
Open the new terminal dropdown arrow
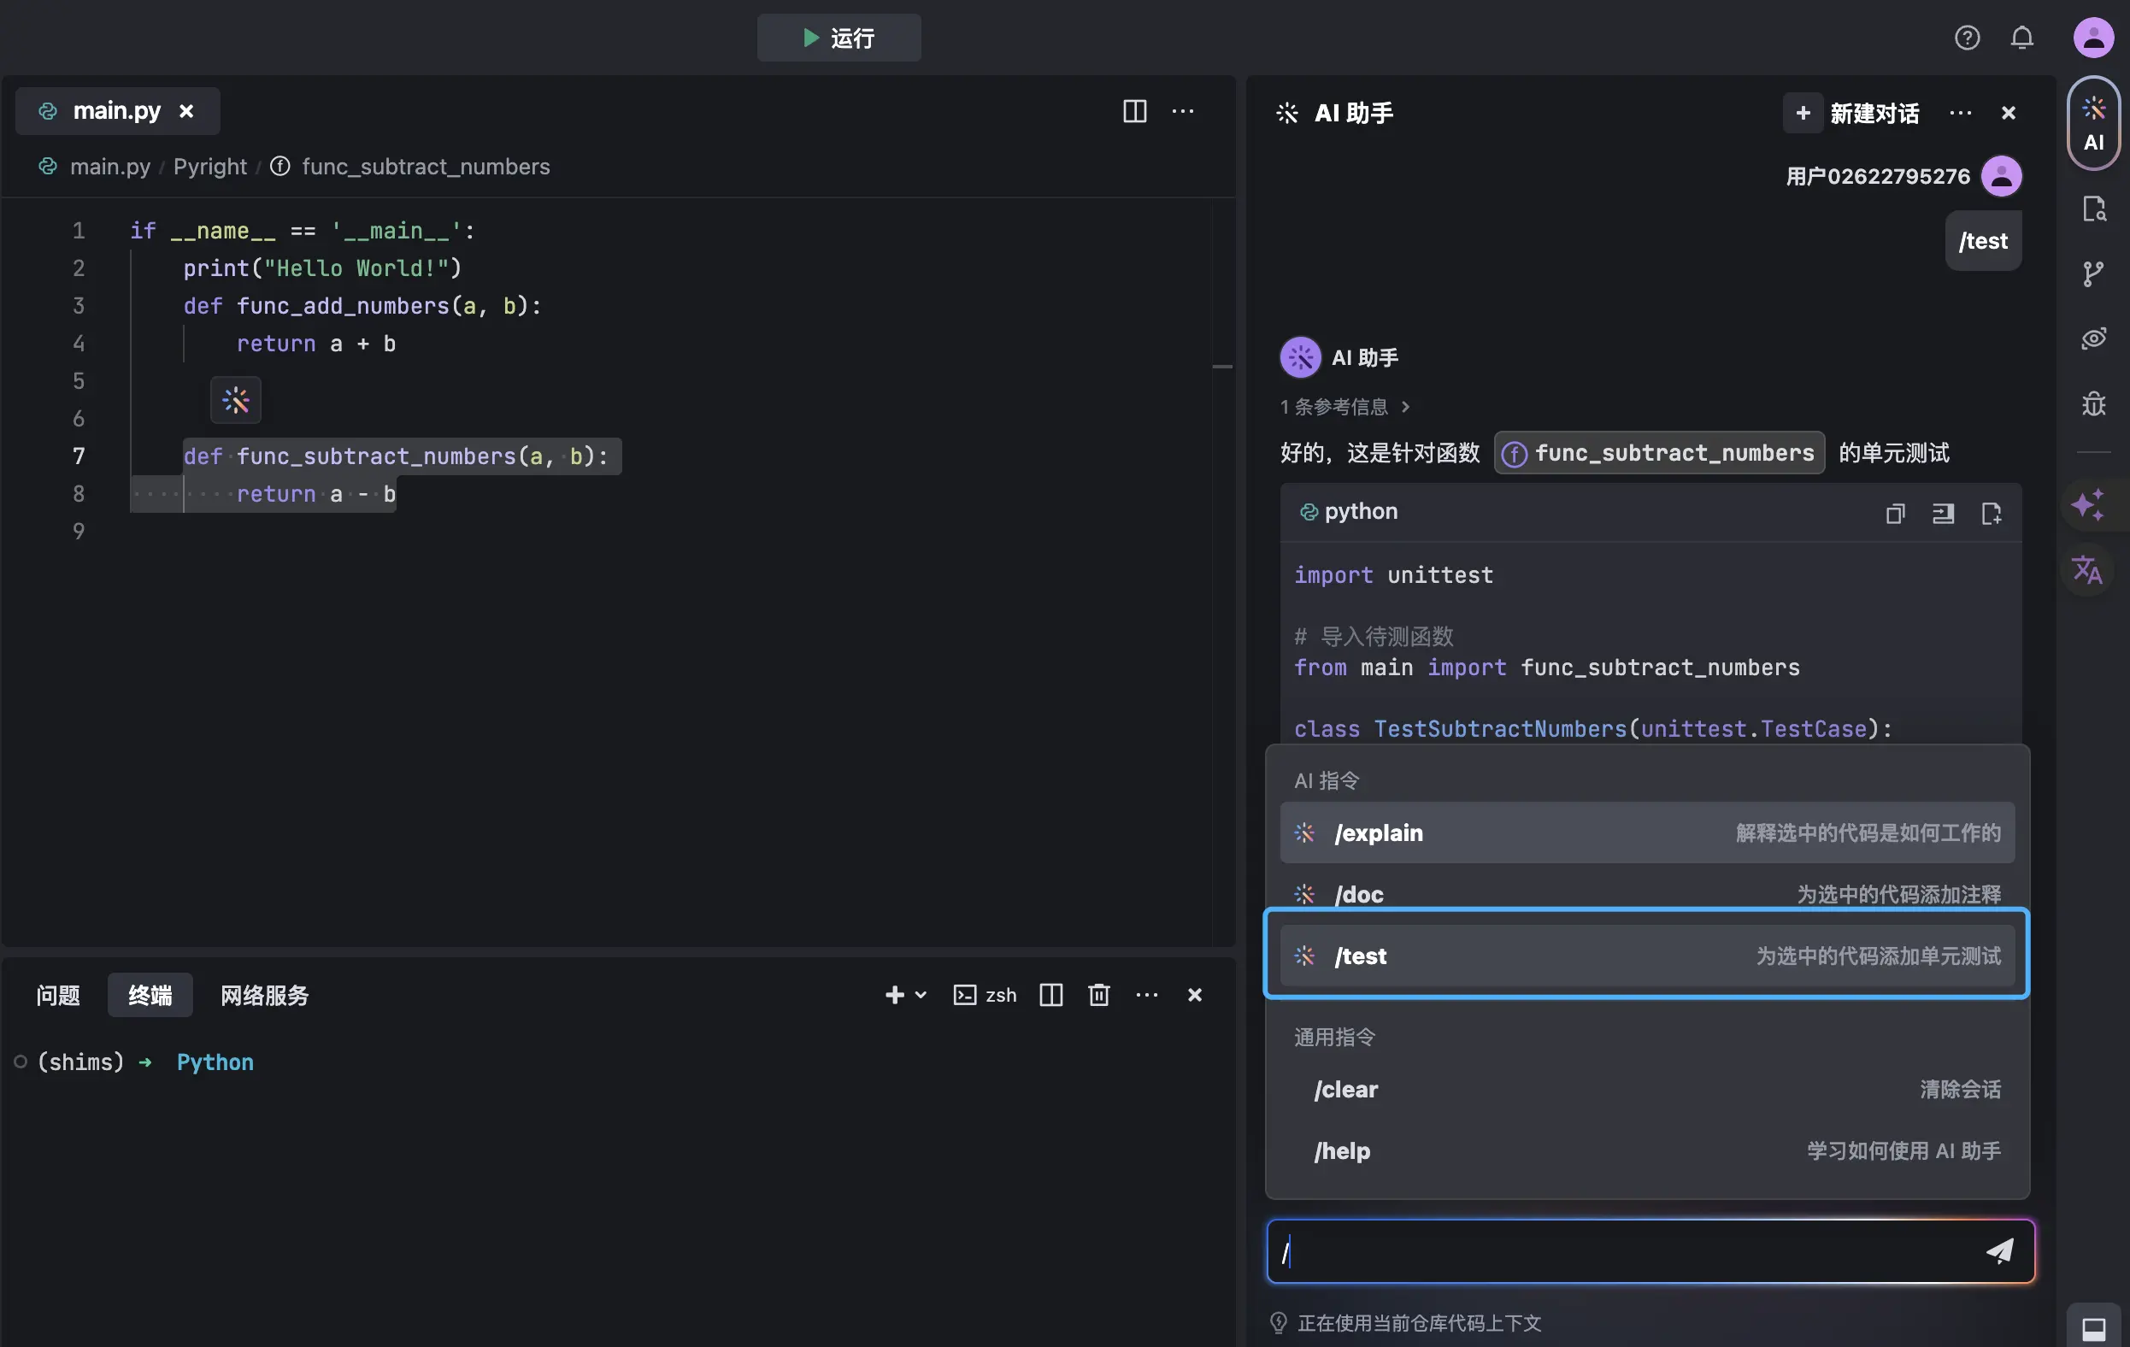[x=921, y=995]
